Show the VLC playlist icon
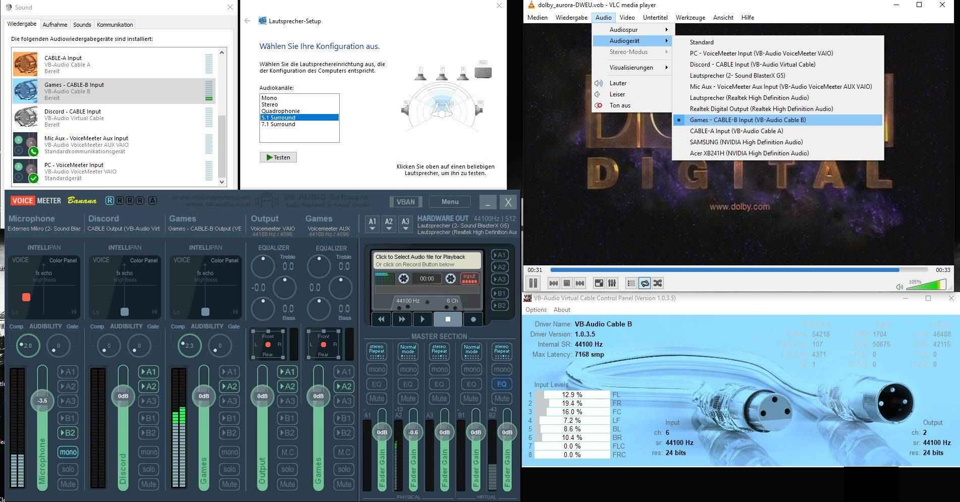 coord(631,283)
